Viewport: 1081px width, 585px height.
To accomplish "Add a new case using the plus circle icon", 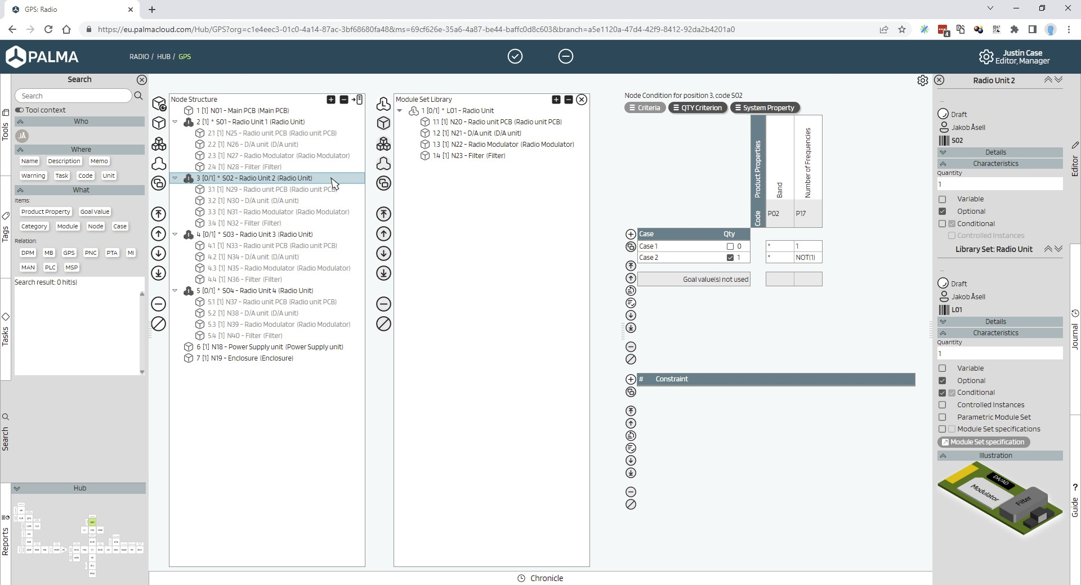I will point(630,234).
